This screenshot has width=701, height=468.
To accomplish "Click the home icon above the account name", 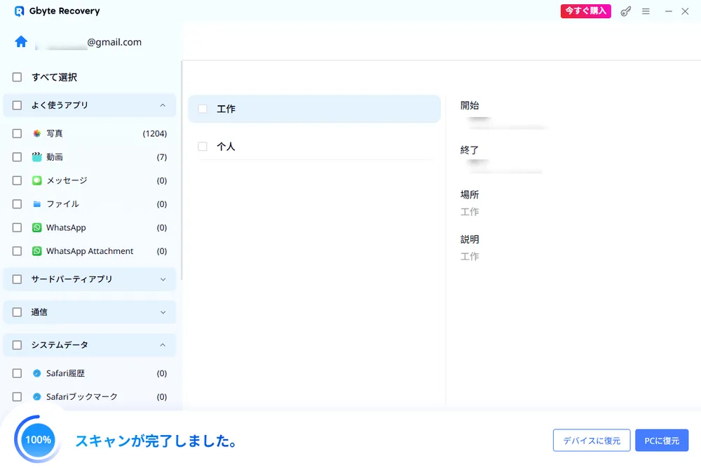I will click(x=20, y=41).
